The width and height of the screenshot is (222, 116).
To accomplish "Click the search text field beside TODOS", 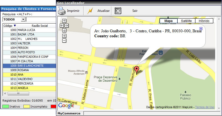I will coord(41,19).
